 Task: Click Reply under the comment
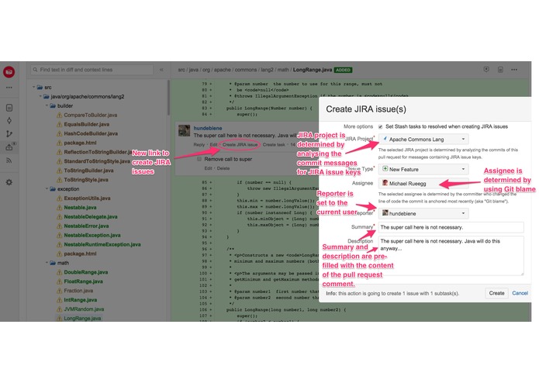[199, 145]
